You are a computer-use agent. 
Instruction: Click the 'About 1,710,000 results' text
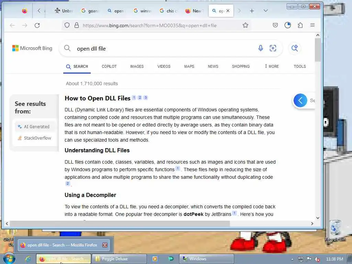(92, 84)
